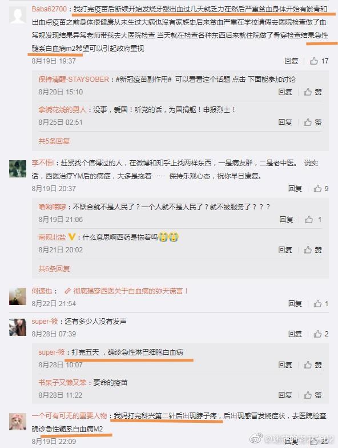This screenshot has height=448, width=338.
Task: Like 保持清醒-STAYSOBER's reply
Action: [313, 92]
